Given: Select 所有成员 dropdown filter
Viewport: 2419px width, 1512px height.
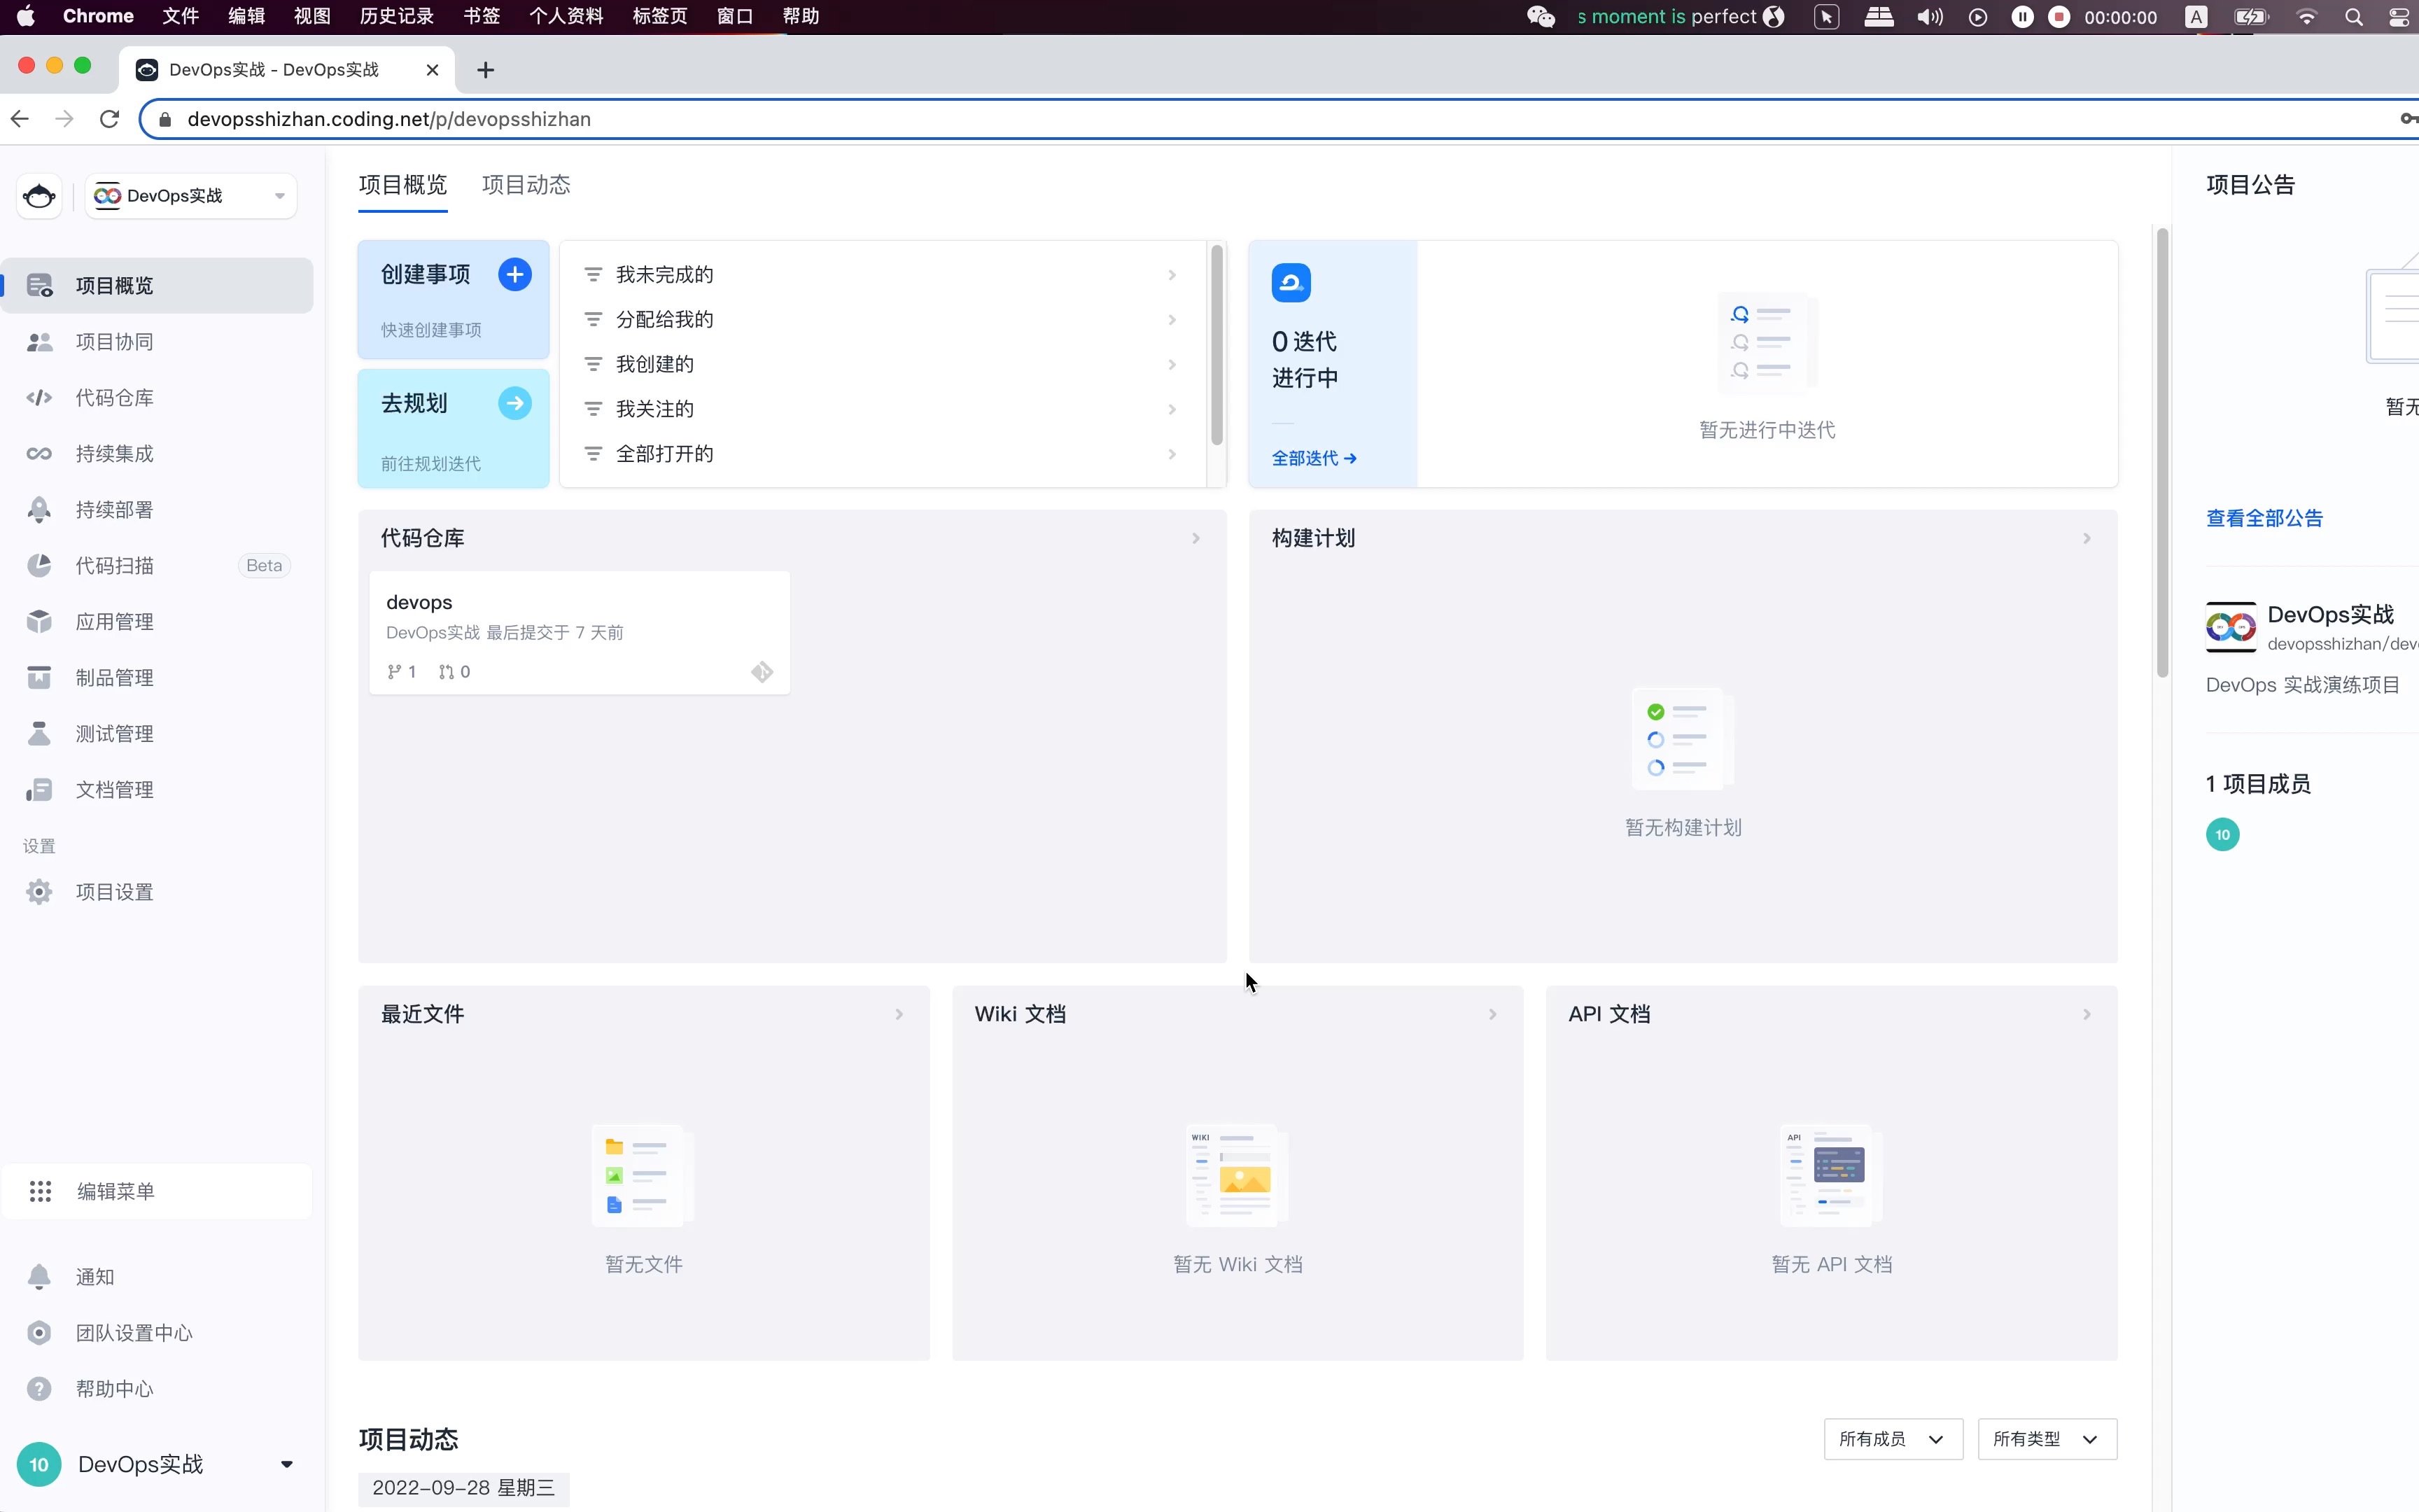Looking at the screenshot, I should (x=1890, y=1438).
